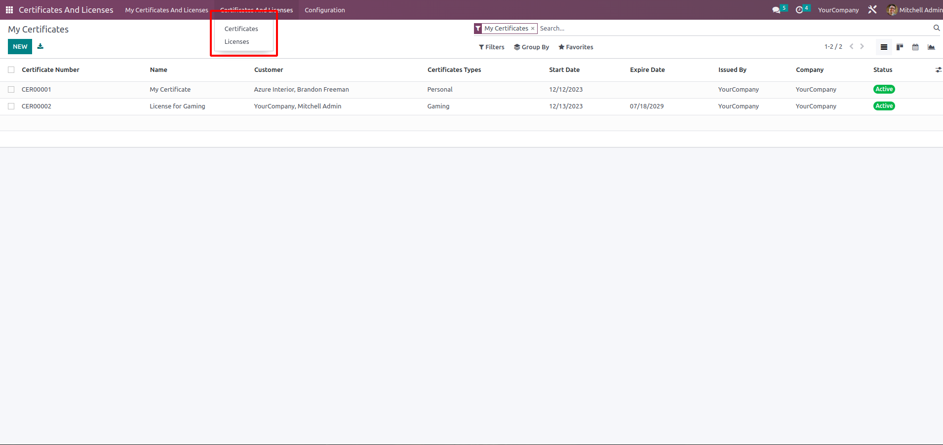Click into the Search input field
This screenshot has height=445, width=943.
pos(735,29)
